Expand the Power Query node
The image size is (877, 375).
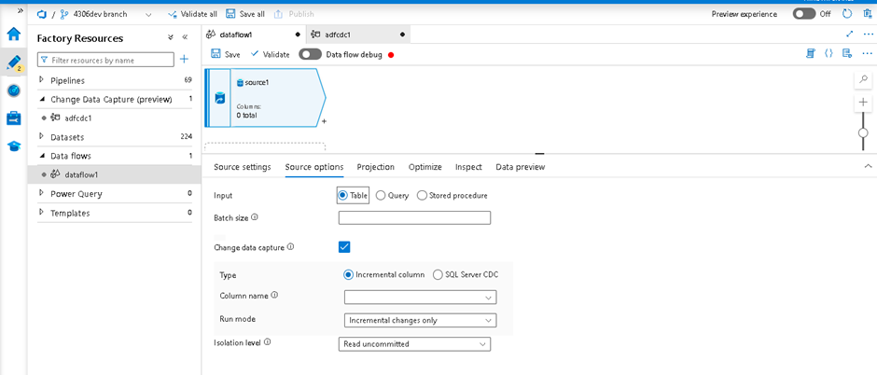point(41,193)
